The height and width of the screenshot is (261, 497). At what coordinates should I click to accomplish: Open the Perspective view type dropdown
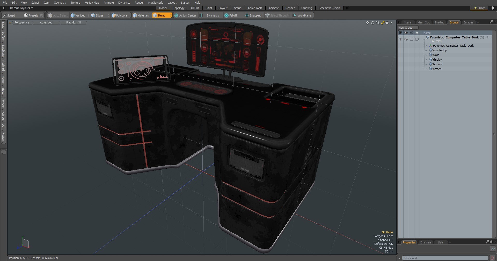click(x=22, y=23)
